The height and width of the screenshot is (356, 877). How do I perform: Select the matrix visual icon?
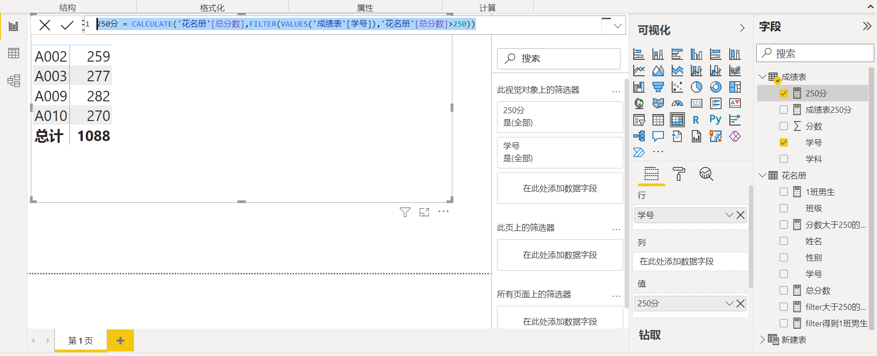pyautogui.click(x=677, y=120)
